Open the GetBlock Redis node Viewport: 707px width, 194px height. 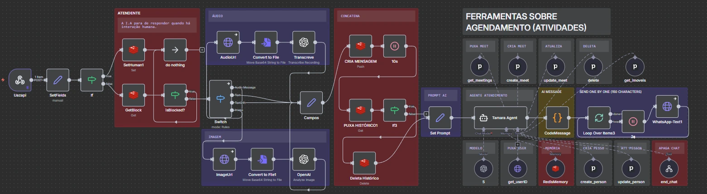tap(134, 95)
